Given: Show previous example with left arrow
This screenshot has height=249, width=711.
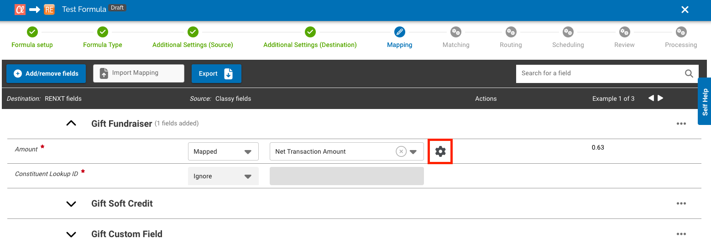Looking at the screenshot, I should click(651, 98).
